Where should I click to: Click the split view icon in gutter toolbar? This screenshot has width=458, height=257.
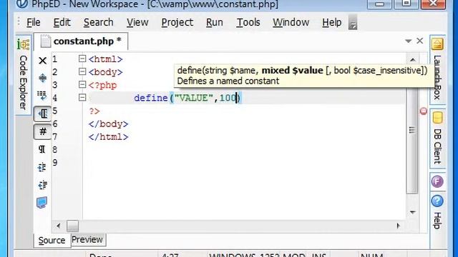coord(42,78)
